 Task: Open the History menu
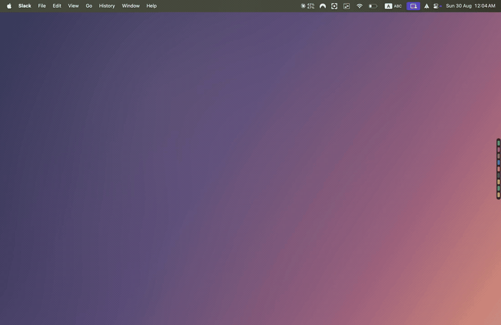106,6
